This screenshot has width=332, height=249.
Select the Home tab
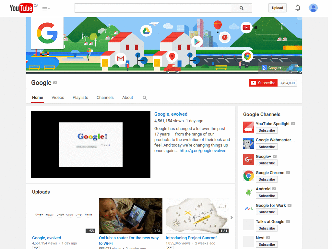click(38, 97)
